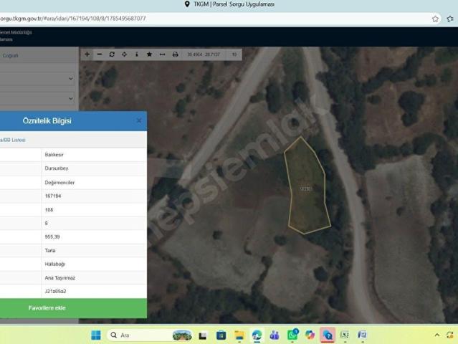Open the Windows Start menu
The height and width of the screenshot is (344, 458).
[96, 335]
